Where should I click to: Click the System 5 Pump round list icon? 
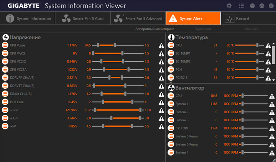(x=171, y=136)
